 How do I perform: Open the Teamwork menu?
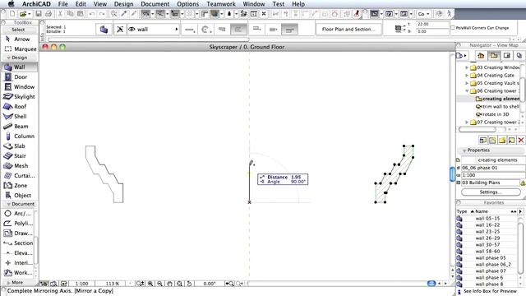tap(221, 4)
